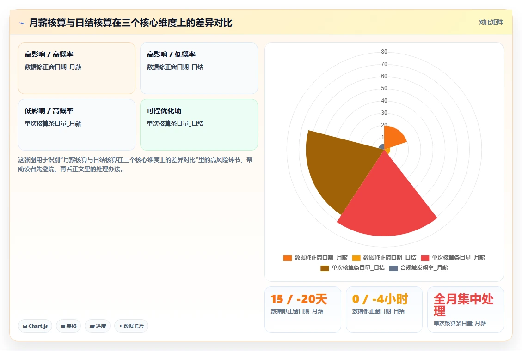522x351 pixels.
Task: Select the 高影响 / 高概率 card
Action: [x=77, y=68]
